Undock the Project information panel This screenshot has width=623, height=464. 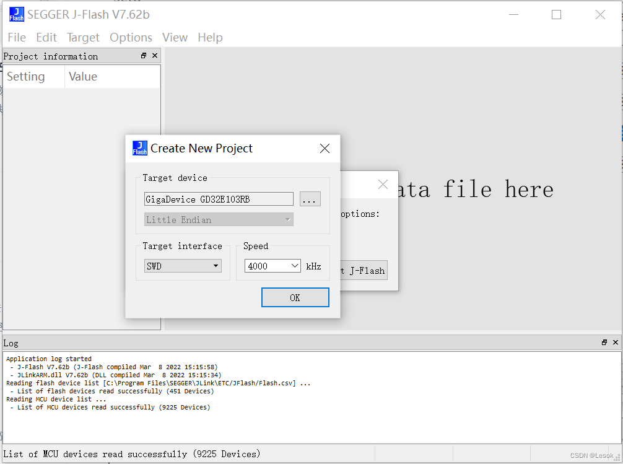click(144, 56)
